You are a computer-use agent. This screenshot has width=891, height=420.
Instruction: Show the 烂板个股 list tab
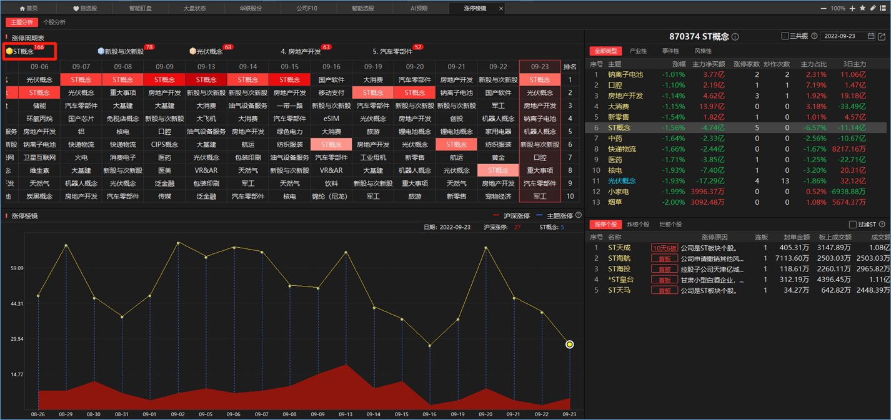671,225
